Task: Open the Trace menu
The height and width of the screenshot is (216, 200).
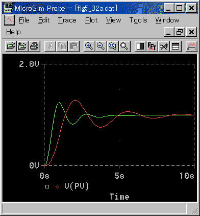Action: tap(67, 20)
